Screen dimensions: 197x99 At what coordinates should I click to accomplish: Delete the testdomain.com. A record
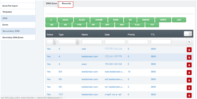pos(189,57)
